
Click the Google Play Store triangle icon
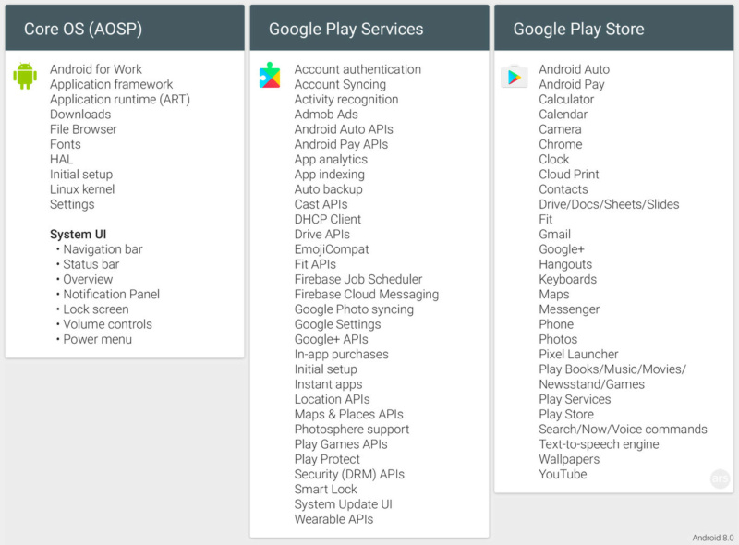click(515, 77)
